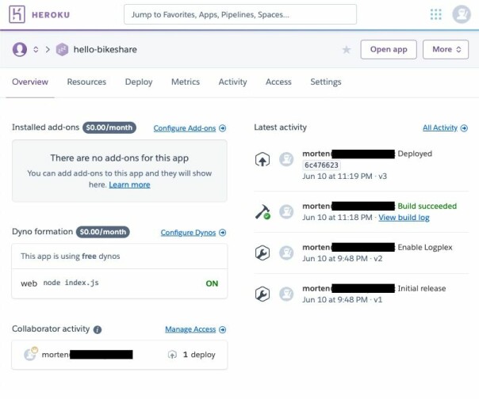The width and height of the screenshot is (479, 399).
Task: Click the breadcrumb chevron before hello-bikeshare
Action: [x=48, y=49]
